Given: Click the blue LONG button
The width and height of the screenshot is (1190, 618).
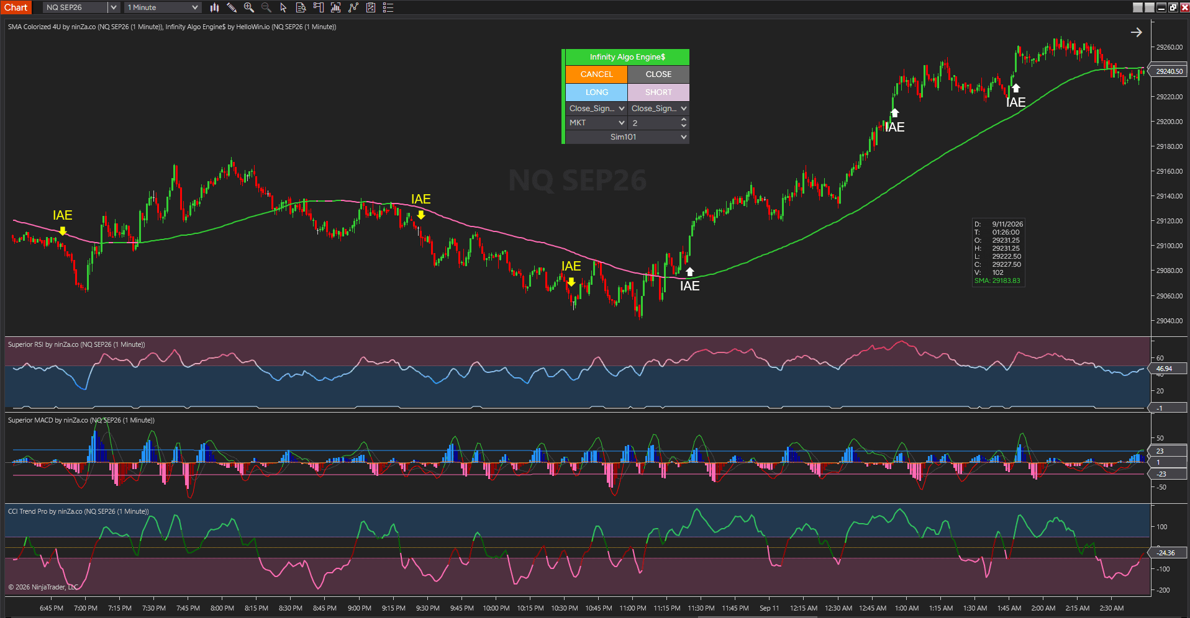Looking at the screenshot, I should [596, 92].
